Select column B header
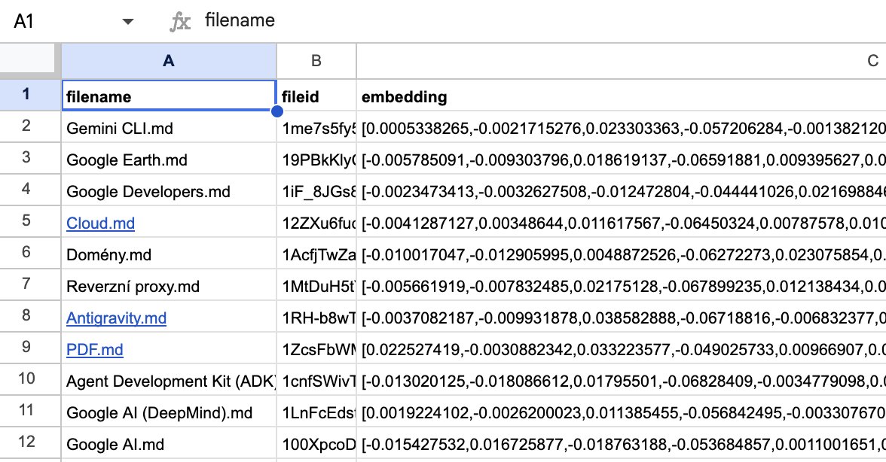 [316, 61]
